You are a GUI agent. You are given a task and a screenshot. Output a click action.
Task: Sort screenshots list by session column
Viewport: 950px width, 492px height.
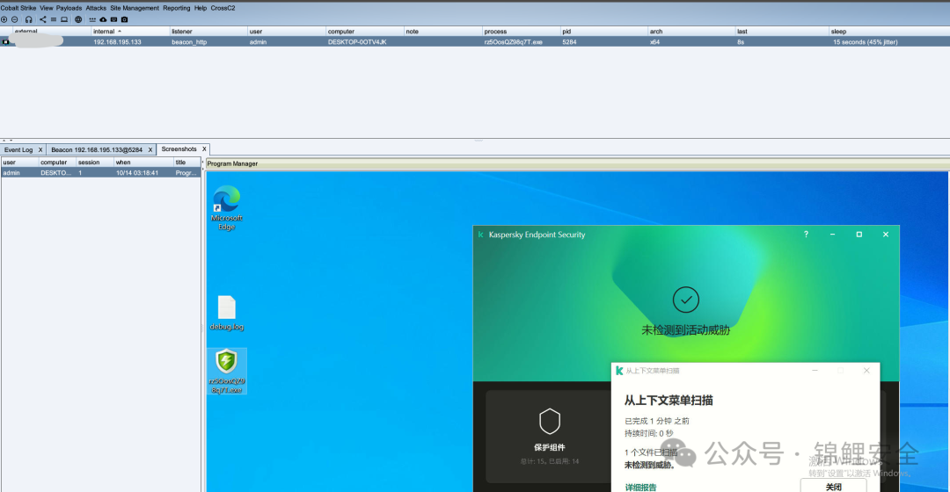click(94, 163)
